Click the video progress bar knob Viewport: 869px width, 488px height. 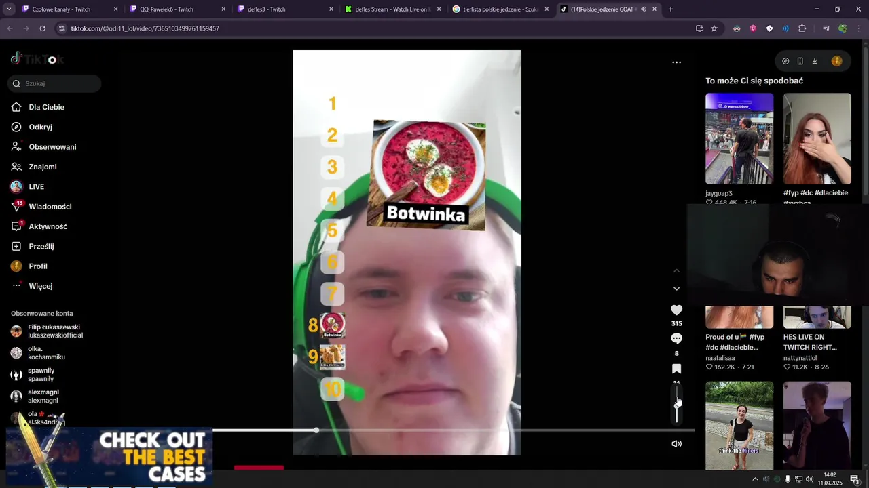click(316, 430)
